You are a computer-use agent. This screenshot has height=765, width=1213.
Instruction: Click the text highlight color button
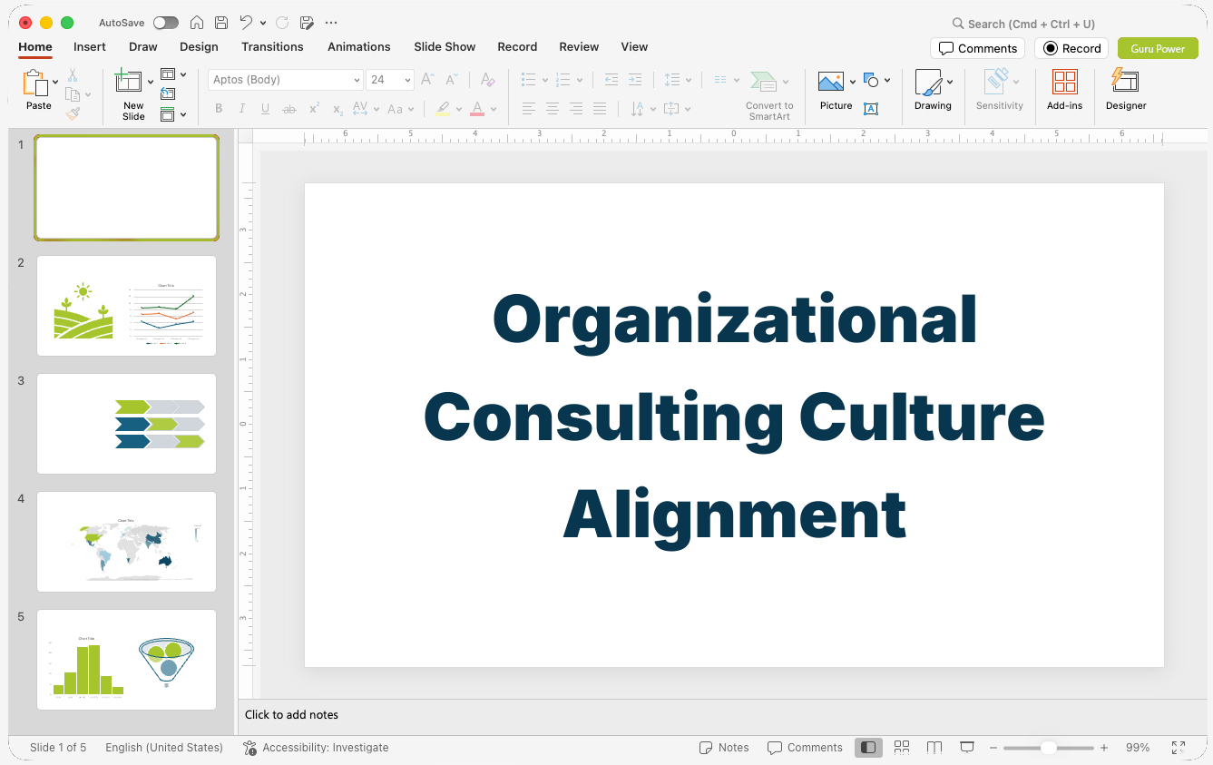click(x=442, y=109)
